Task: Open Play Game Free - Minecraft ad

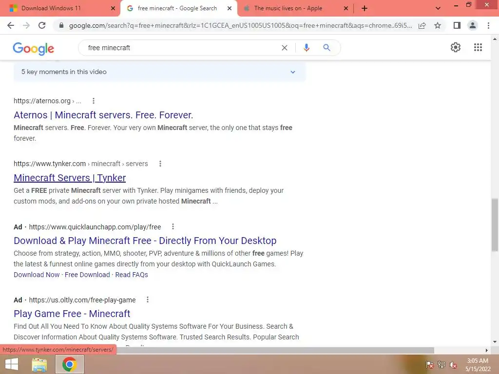Action: point(72,314)
